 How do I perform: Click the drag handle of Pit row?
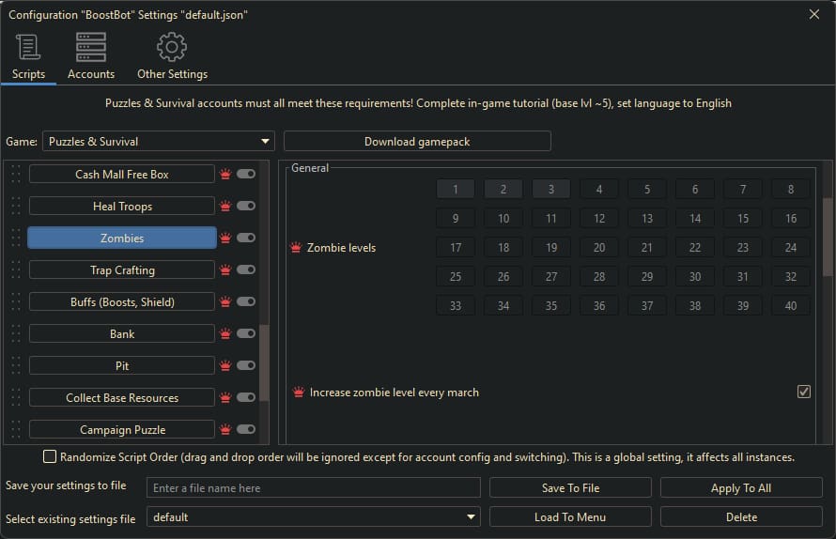(x=16, y=366)
